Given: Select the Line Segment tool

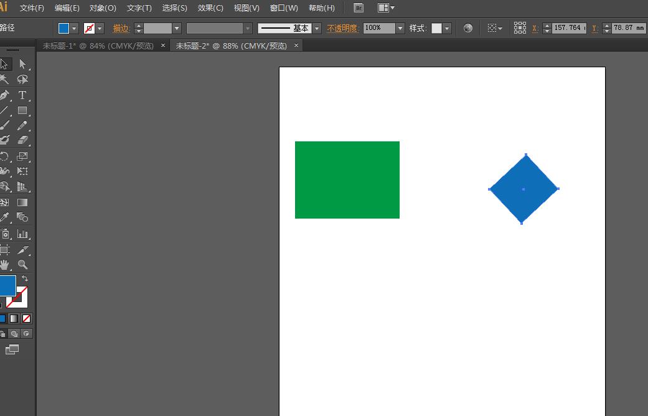Looking at the screenshot, I should click(4, 110).
